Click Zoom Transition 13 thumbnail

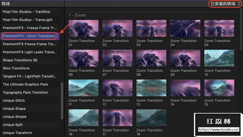pos(151,88)
